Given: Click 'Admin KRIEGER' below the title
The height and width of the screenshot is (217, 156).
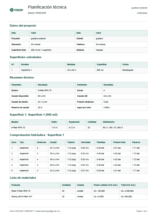Looking at the screenshot, I should [37, 13].
